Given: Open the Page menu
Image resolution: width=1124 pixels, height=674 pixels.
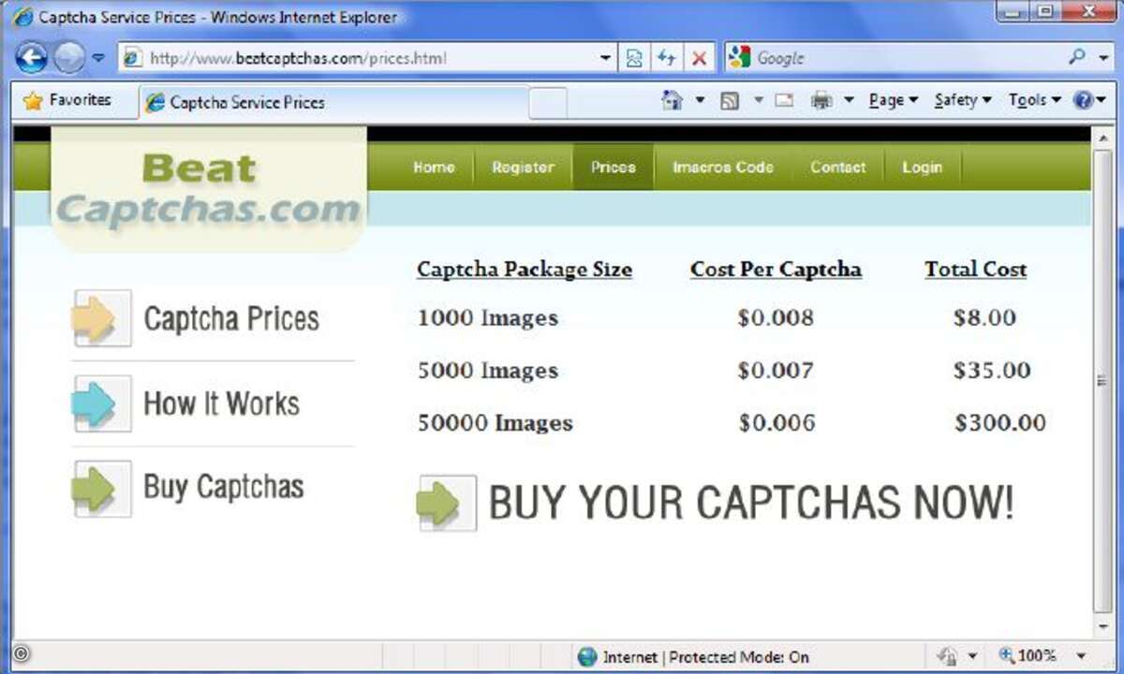Looking at the screenshot, I should [x=894, y=100].
